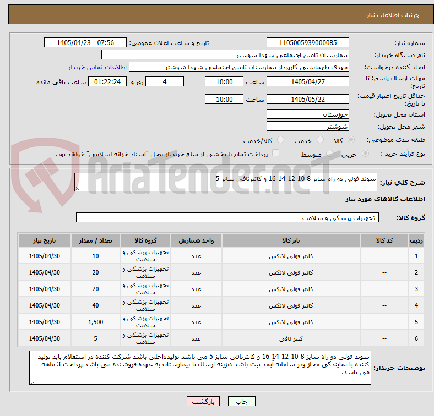The image size is (434, 416).
Task: Click the تعداد / مقدار column header
Action: (95, 240)
